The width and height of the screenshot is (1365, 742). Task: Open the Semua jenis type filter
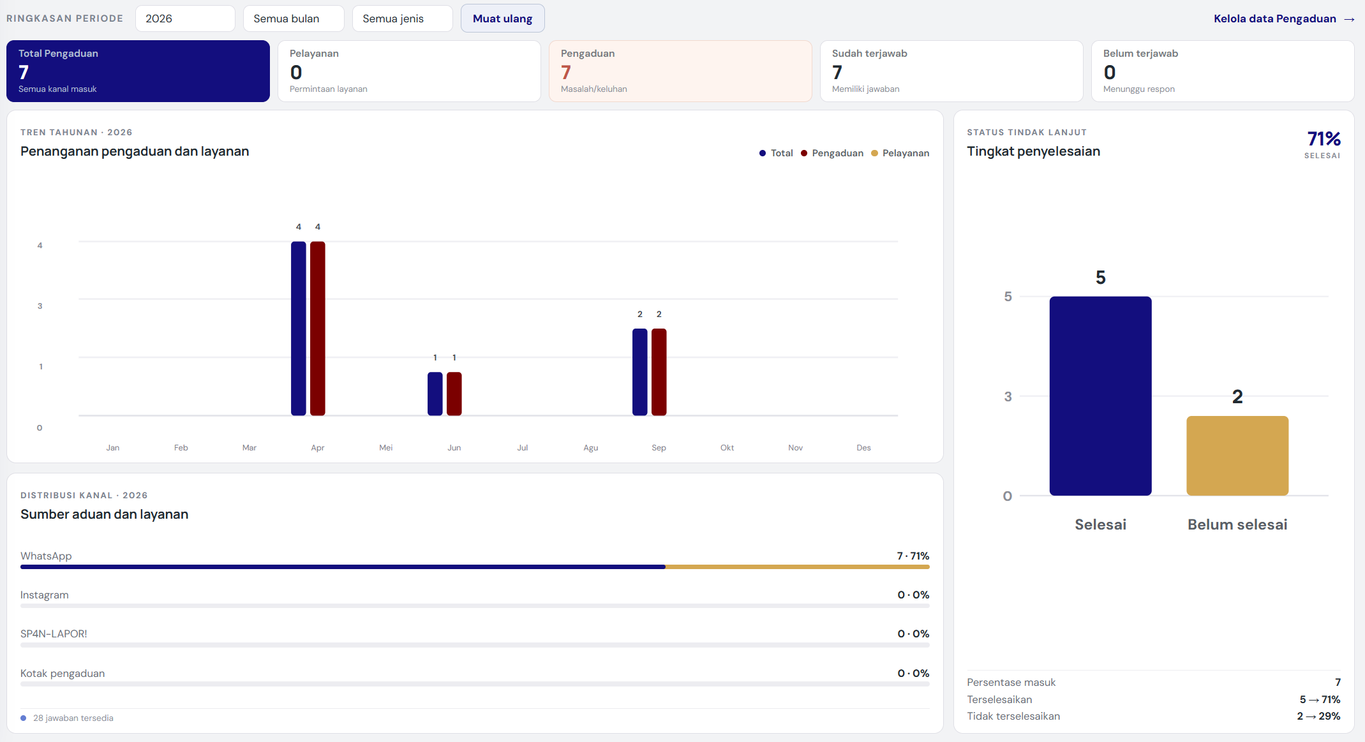pyautogui.click(x=403, y=19)
